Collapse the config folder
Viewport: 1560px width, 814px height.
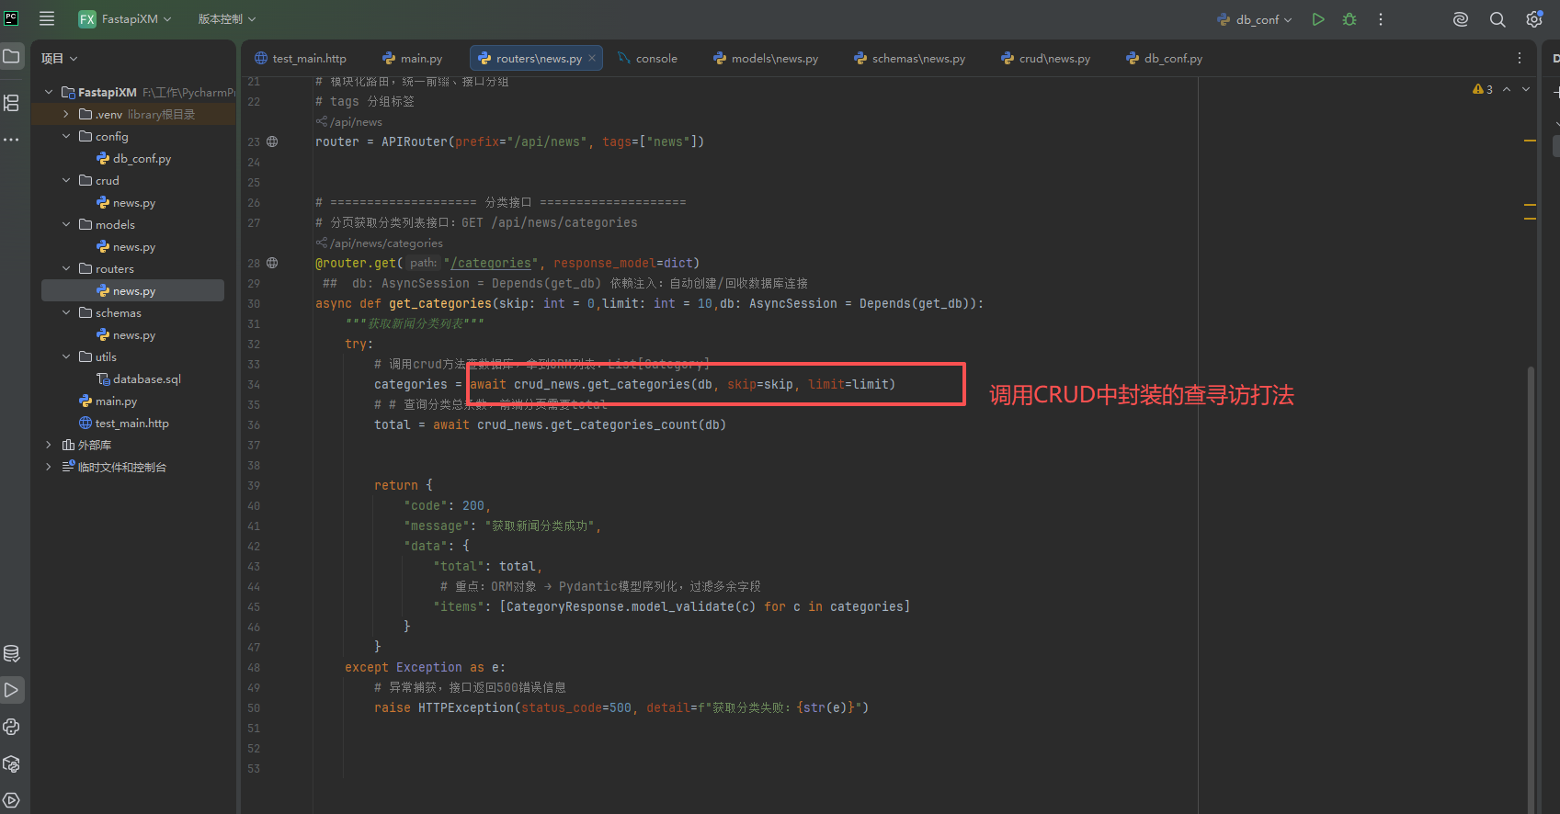[x=66, y=136]
